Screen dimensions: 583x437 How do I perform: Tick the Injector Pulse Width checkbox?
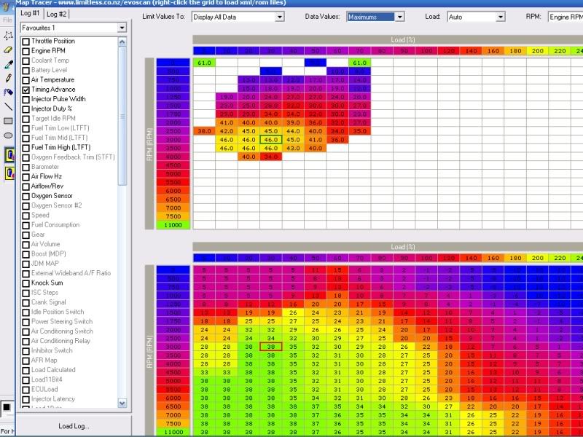(26, 99)
